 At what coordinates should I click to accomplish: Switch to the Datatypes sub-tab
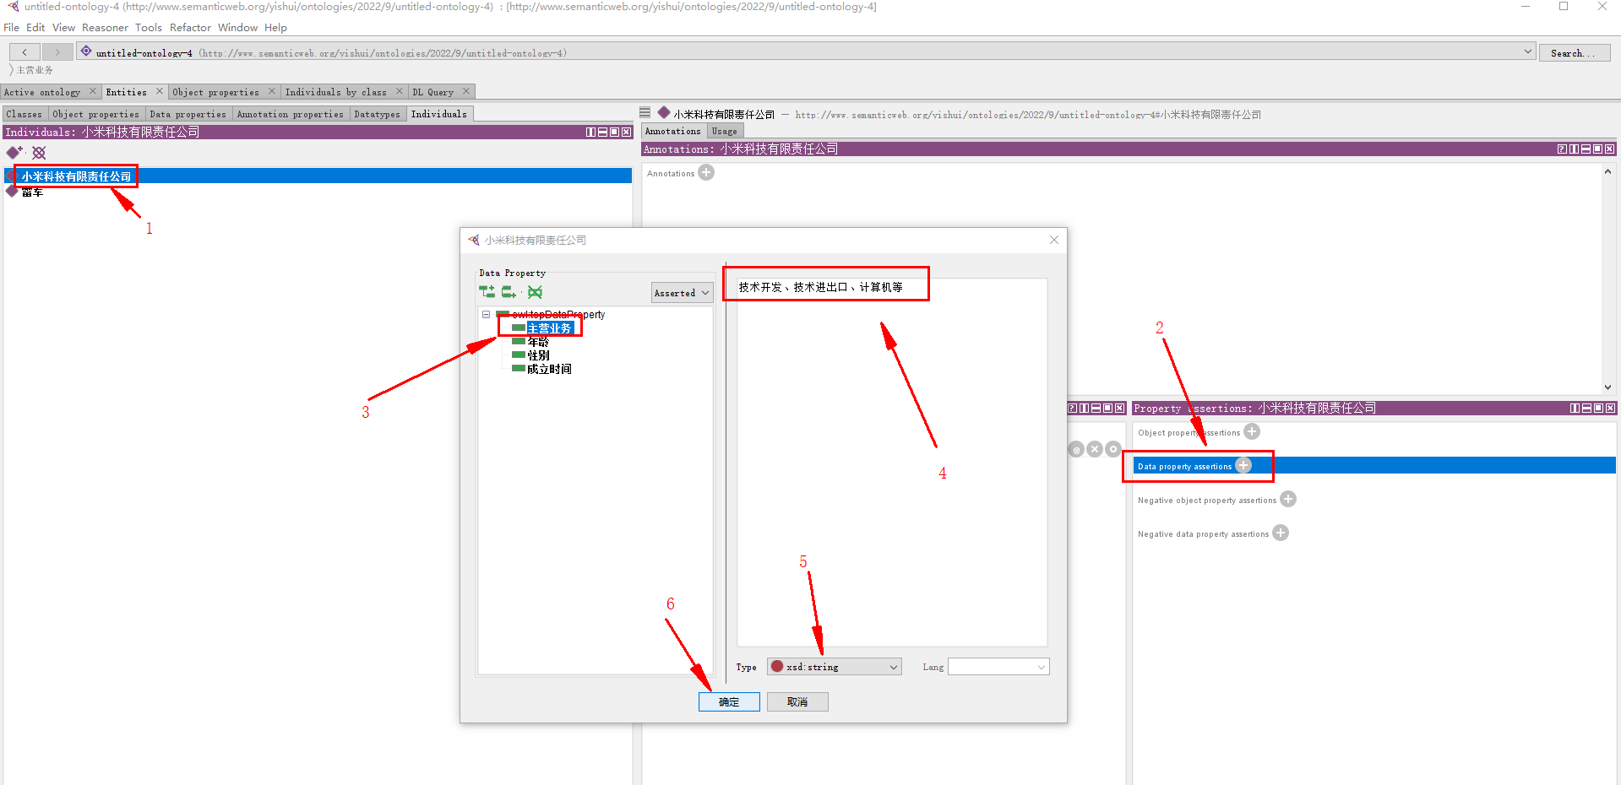click(x=377, y=114)
